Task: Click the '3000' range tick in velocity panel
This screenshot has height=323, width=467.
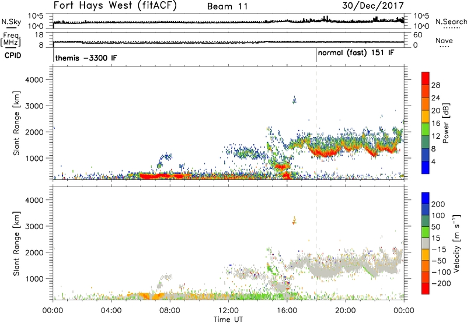Action: (34, 226)
